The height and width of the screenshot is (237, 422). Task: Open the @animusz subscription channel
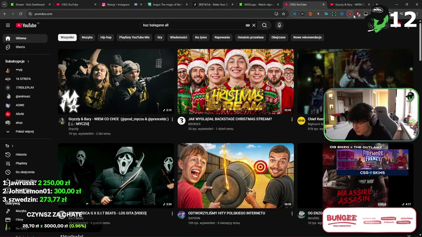(25, 96)
